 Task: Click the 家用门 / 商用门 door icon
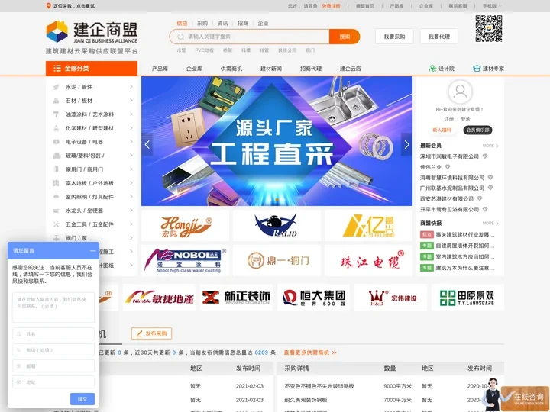click(56, 169)
